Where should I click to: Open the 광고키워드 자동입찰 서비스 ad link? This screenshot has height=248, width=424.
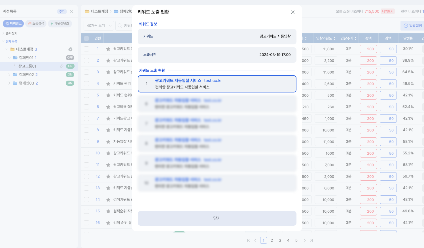[178, 81]
